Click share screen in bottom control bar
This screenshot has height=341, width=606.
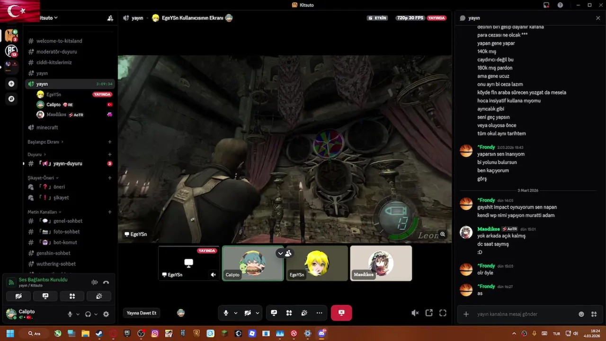coord(274,313)
